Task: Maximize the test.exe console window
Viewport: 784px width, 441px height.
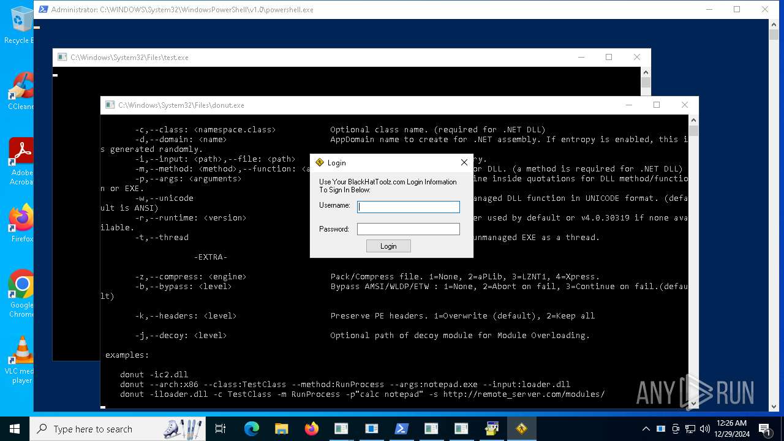Action: pos(609,58)
